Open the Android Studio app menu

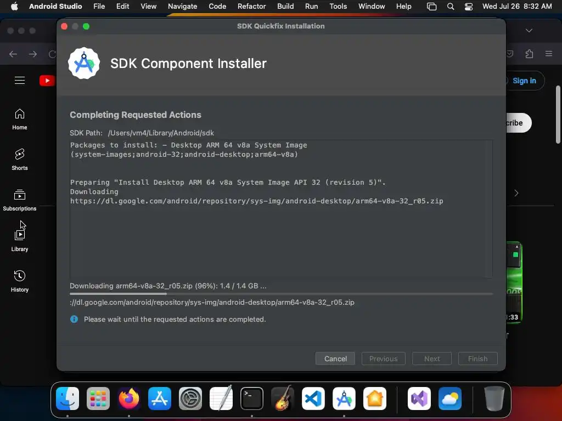point(55,6)
